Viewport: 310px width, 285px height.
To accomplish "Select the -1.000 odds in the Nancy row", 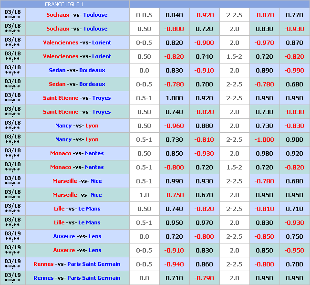I will pos(264,139).
